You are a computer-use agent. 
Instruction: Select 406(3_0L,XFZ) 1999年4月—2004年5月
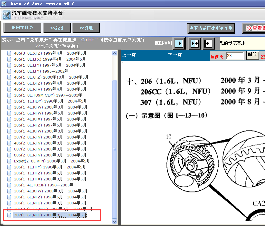pyautogui.click(x=50, y=53)
